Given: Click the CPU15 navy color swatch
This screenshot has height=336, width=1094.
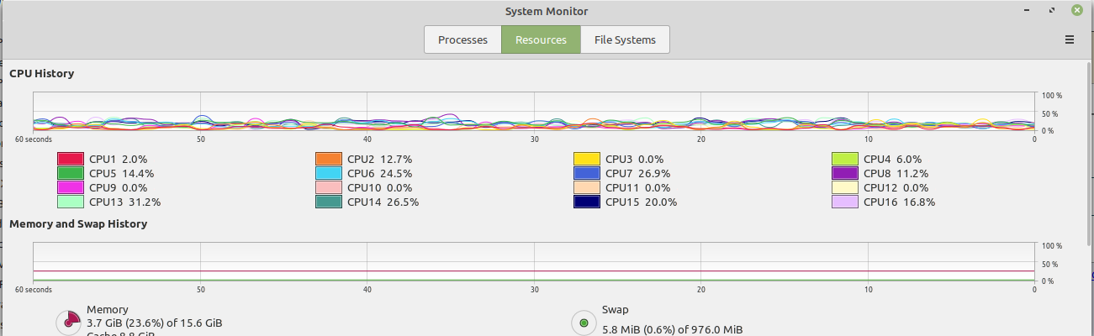Looking at the screenshot, I should pos(587,202).
